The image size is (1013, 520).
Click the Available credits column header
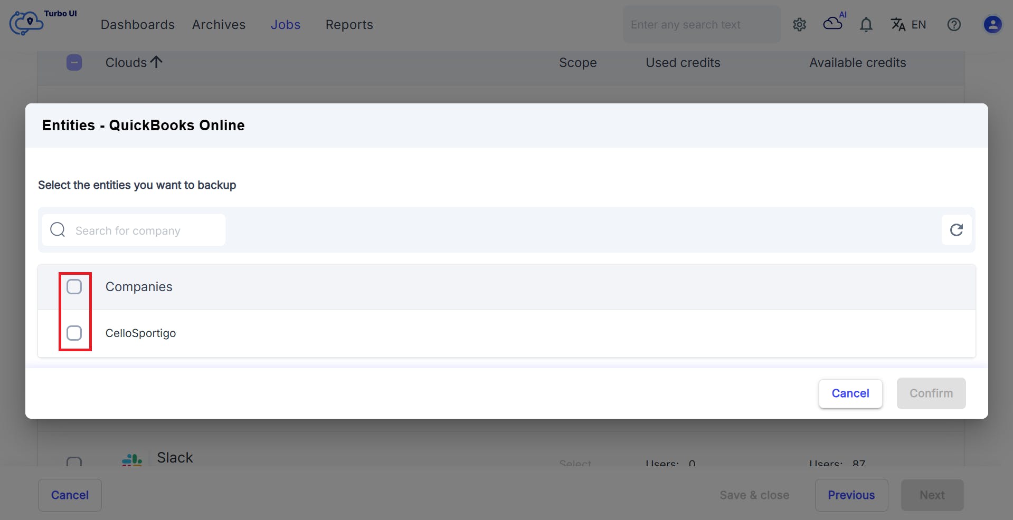pyautogui.click(x=857, y=63)
